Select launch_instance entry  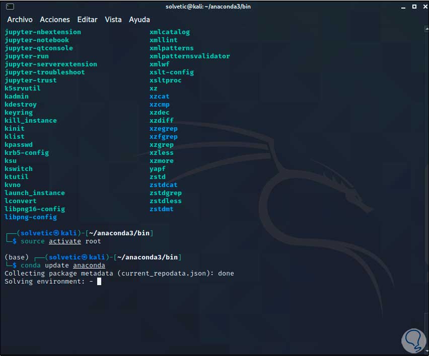(x=35, y=193)
